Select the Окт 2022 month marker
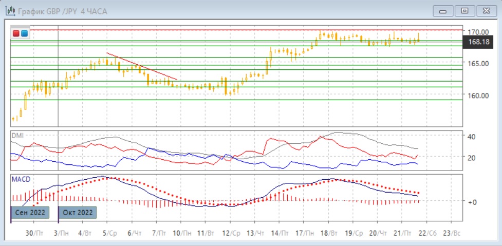 [x=78, y=212]
